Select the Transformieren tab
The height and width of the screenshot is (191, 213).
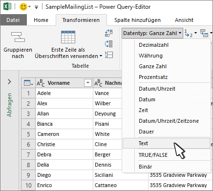81,20
